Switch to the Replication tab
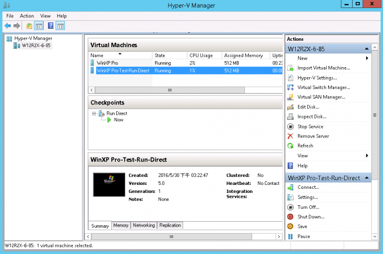 tap(170, 225)
